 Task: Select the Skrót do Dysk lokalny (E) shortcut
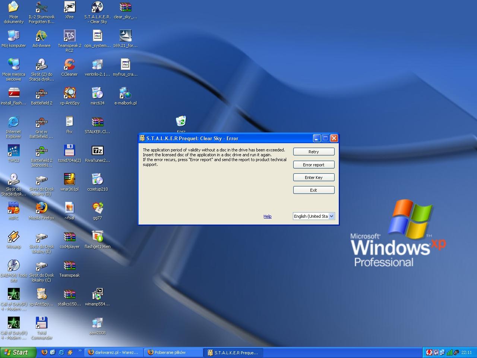[x=41, y=242]
